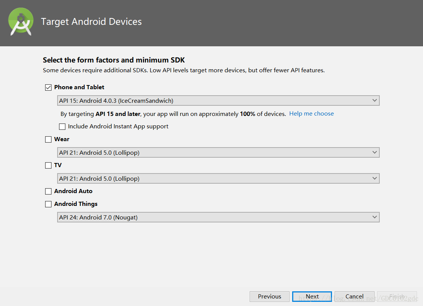Click the Select the form factors heading
This screenshot has width=423, height=306.
tap(114, 60)
